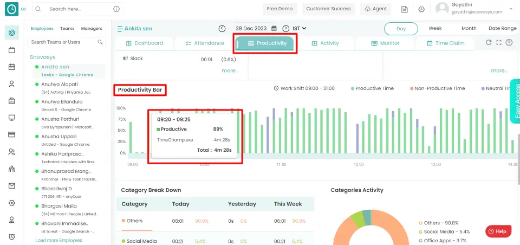The width and height of the screenshot is (520, 245).
Task: Select the Day range toggle
Action: pyautogui.click(x=401, y=29)
